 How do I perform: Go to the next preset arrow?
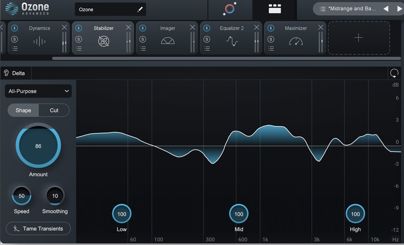pyautogui.click(x=399, y=9)
